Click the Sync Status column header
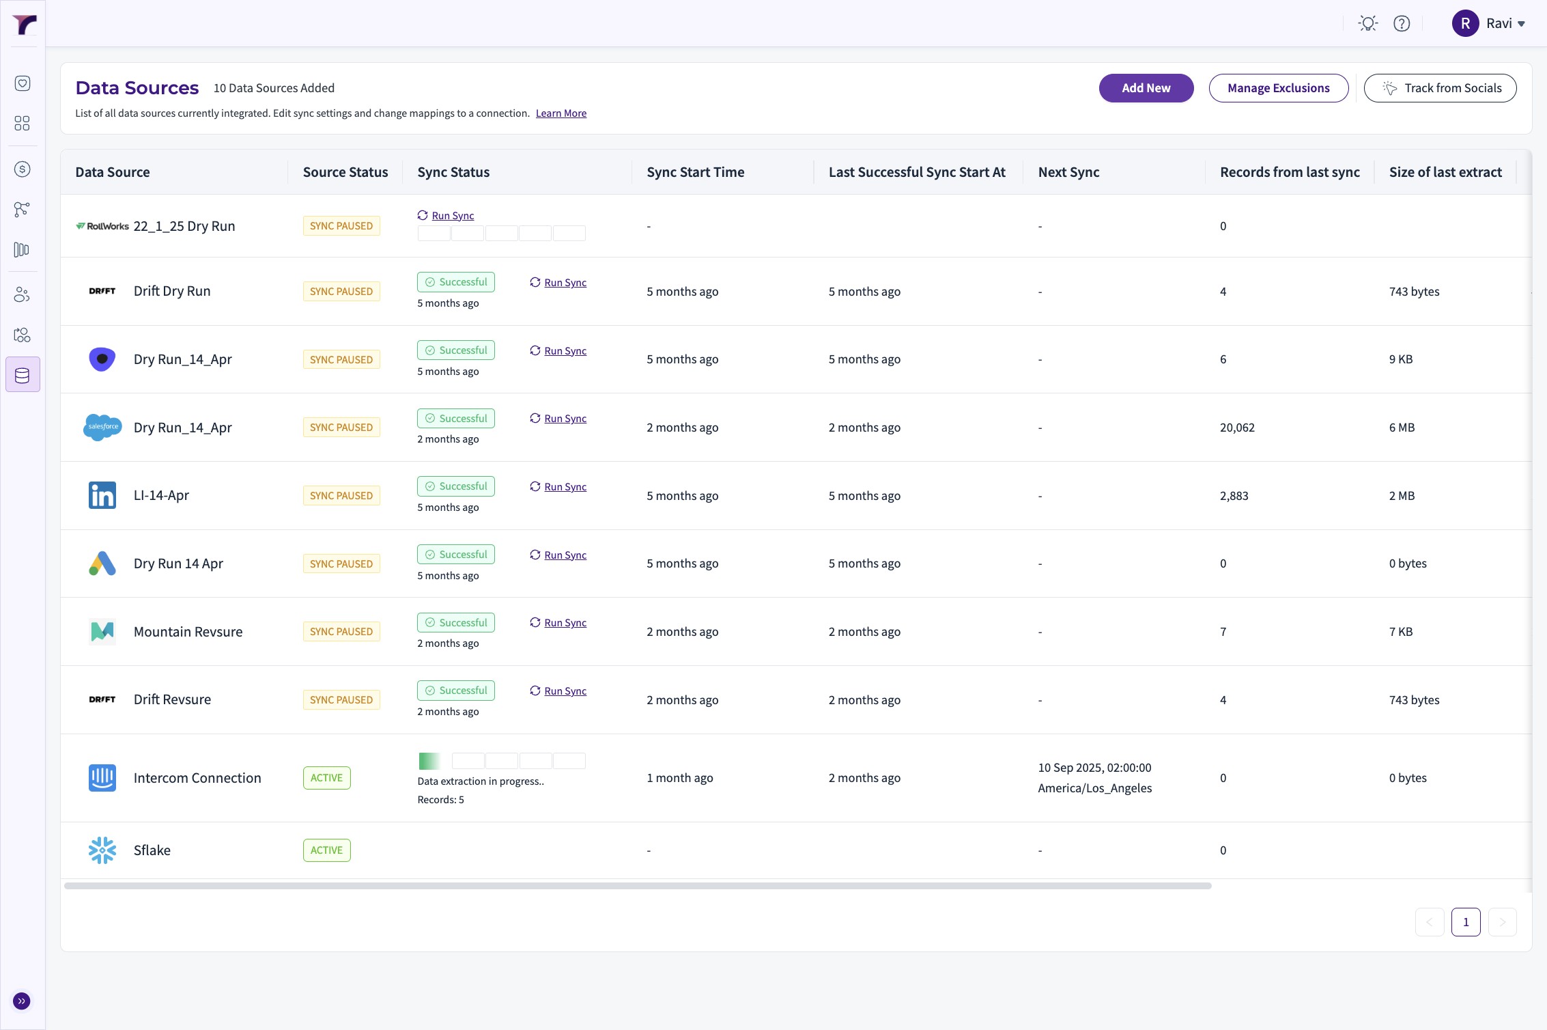The width and height of the screenshot is (1547, 1030). pos(453,172)
